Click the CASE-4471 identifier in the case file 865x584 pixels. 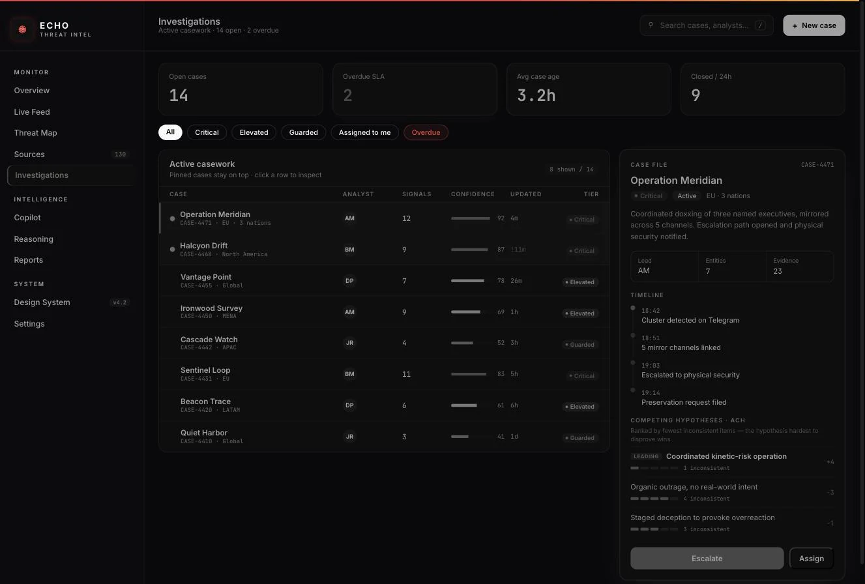coord(817,165)
